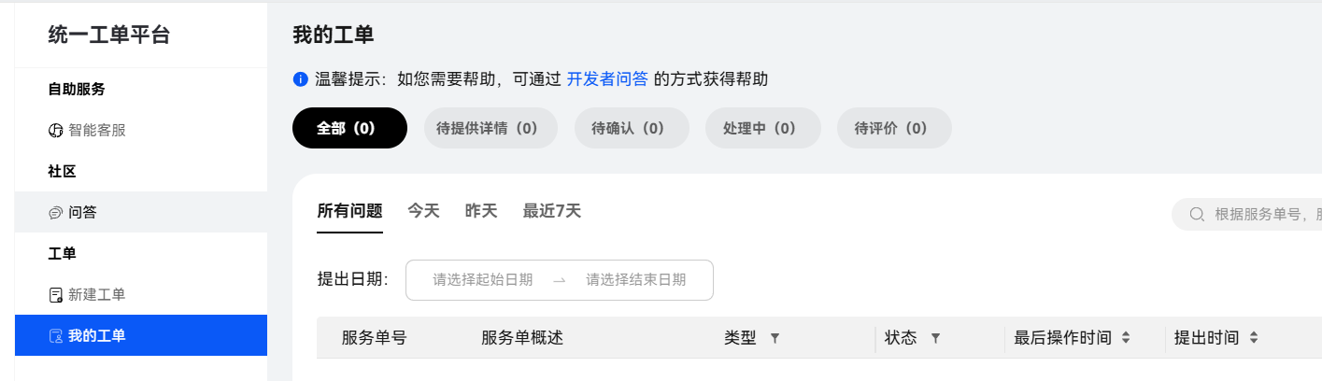Click the 请选择起始日期 start date field

[483, 280]
